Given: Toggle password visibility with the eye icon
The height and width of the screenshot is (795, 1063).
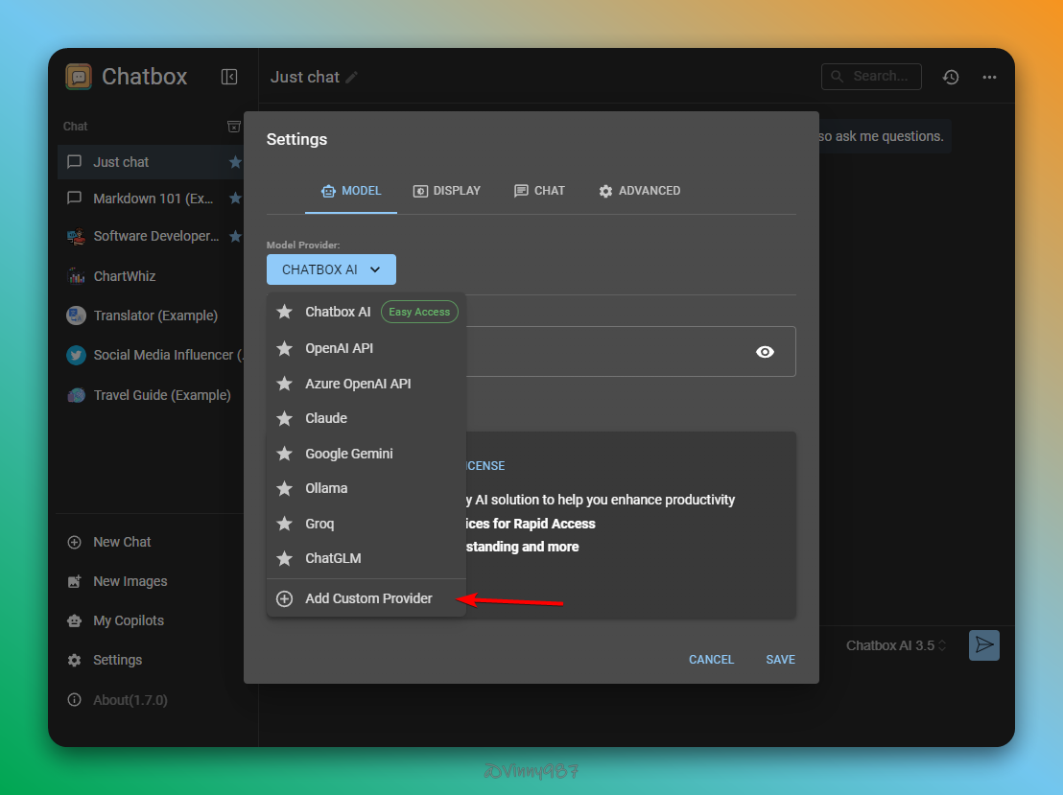Looking at the screenshot, I should [x=765, y=352].
